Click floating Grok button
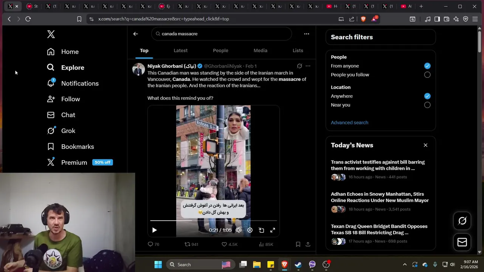The image size is (484, 272). click(462, 221)
